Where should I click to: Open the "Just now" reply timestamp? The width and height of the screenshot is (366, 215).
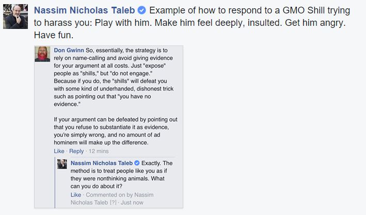coord(133,202)
